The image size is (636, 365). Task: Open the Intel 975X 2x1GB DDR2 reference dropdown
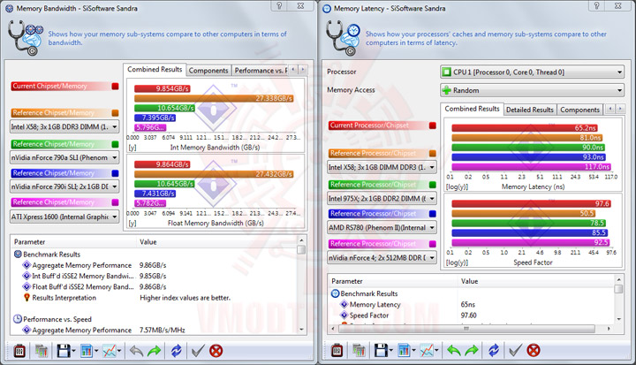(382, 199)
